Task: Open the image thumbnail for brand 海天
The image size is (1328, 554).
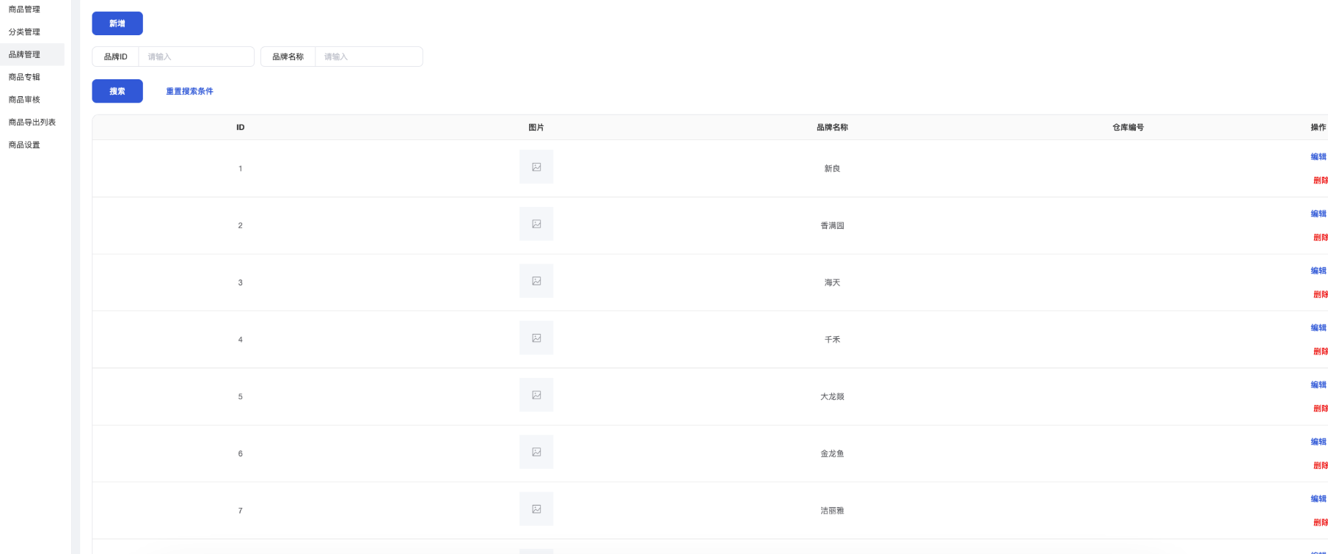Action: [x=536, y=281]
